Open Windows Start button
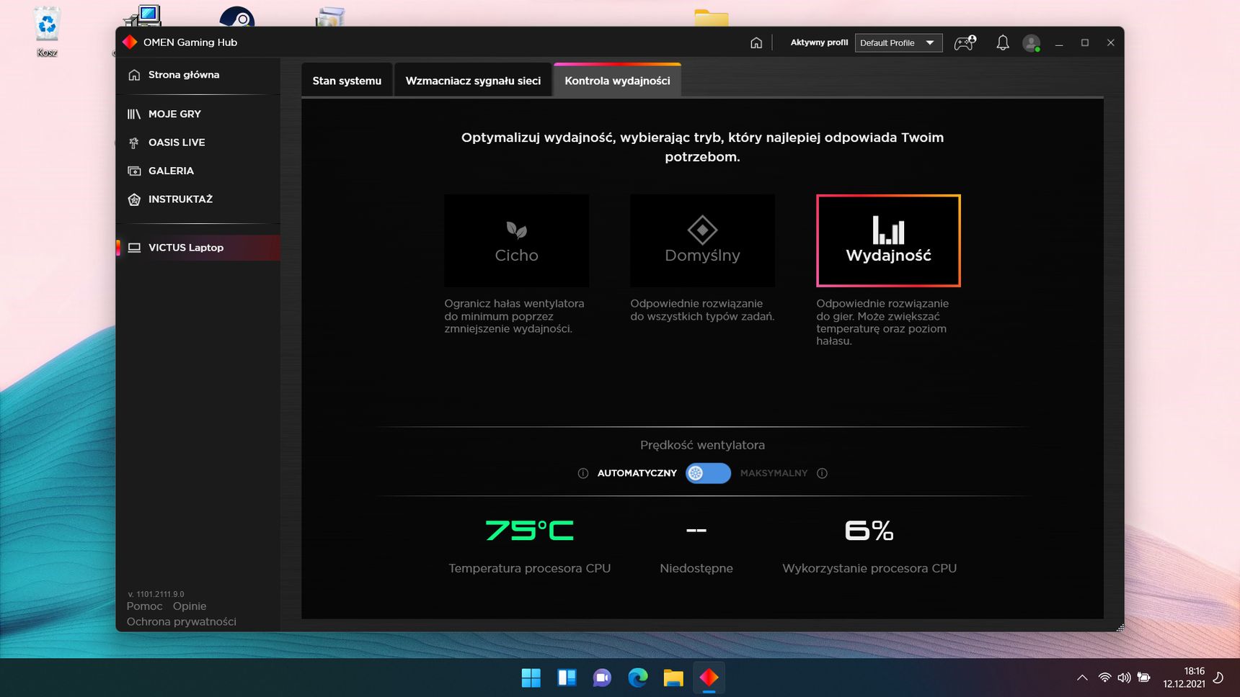1240x697 pixels. click(x=531, y=678)
